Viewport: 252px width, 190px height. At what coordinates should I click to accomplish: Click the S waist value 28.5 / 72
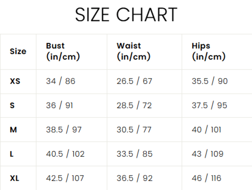134,105
